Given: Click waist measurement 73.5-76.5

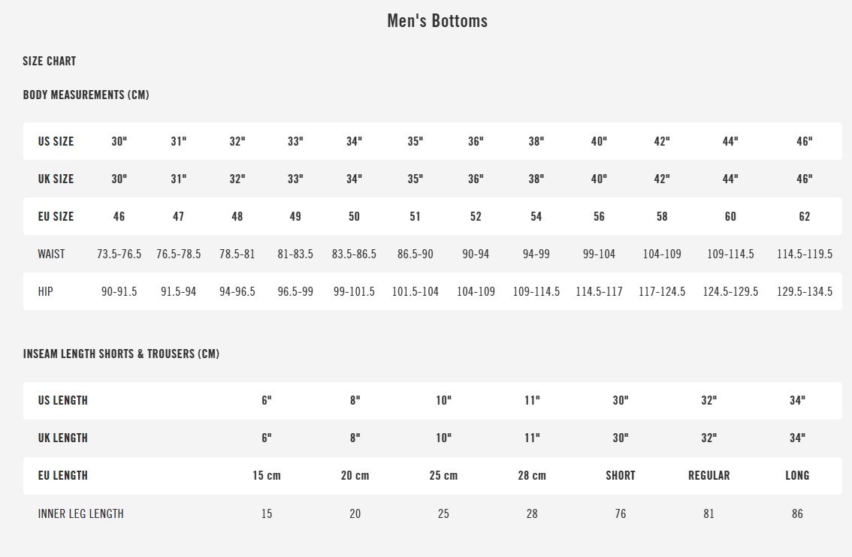Looking at the screenshot, I should 119,254.
